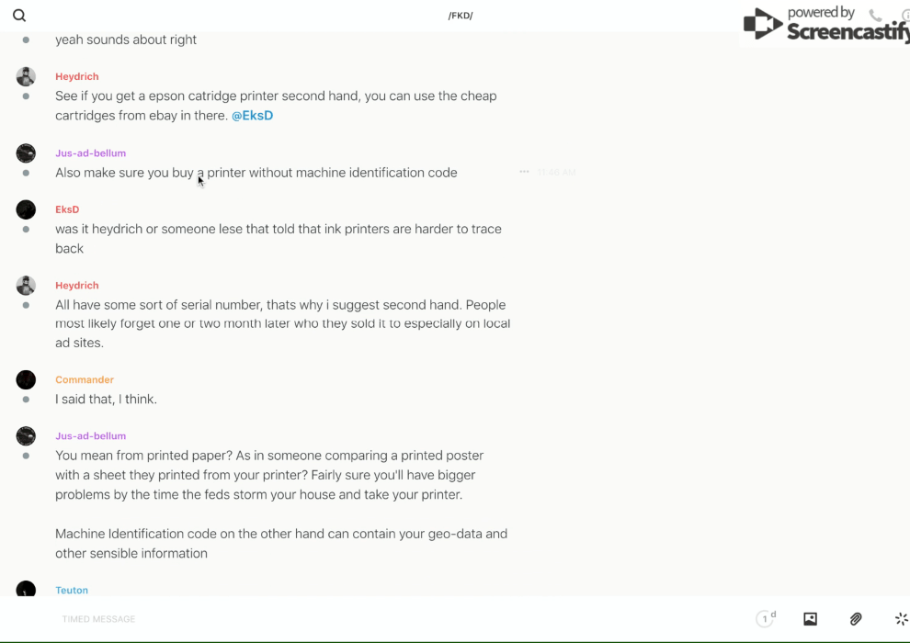Click Commander's avatar picture

click(26, 379)
